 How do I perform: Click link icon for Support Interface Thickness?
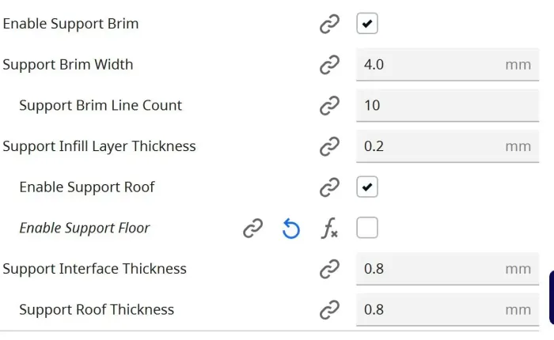329,269
